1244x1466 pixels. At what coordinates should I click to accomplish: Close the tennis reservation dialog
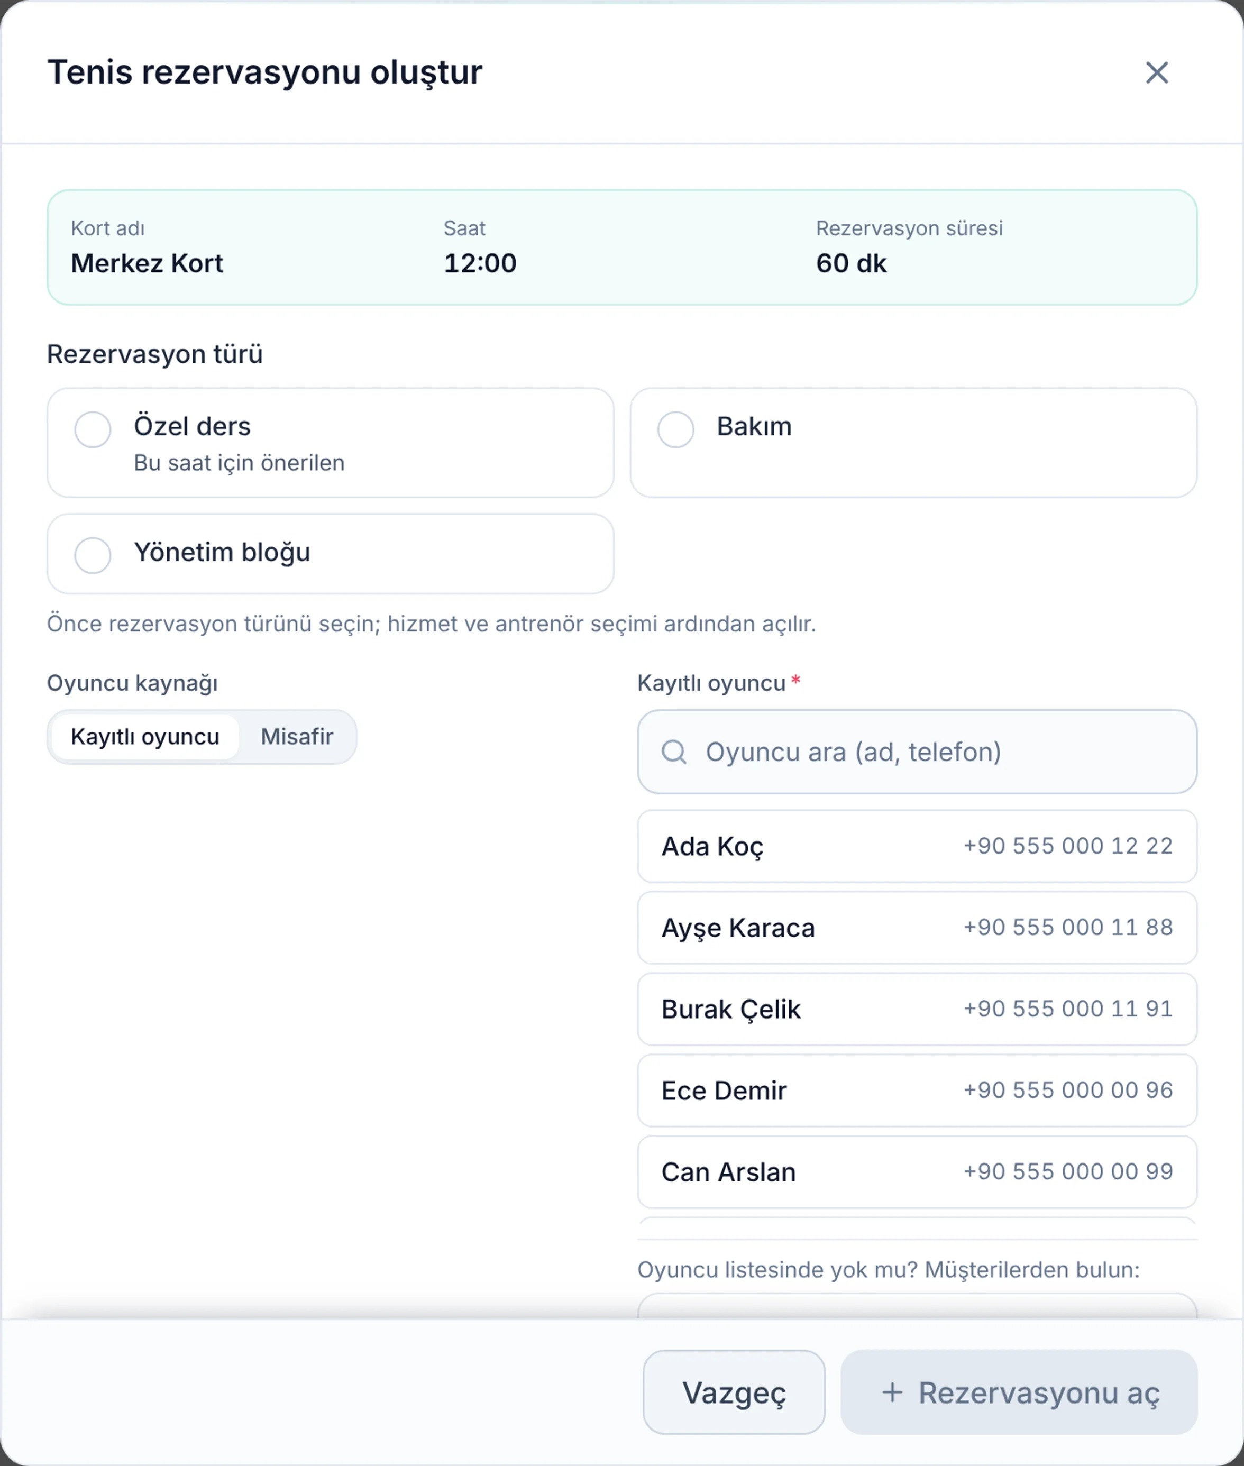pyautogui.click(x=1157, y=72)
